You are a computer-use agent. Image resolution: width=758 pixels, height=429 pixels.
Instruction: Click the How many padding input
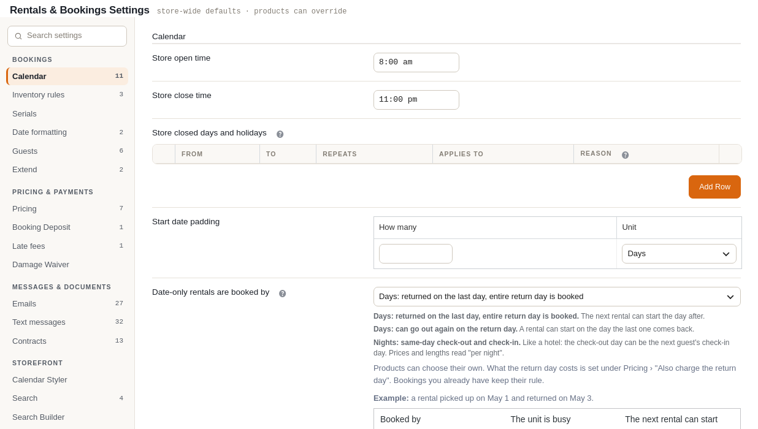[416, 254]
